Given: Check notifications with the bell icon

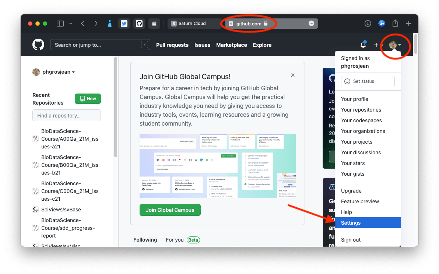Looking at the screenshot, I should pyautogui.click(x=363, y=45).
